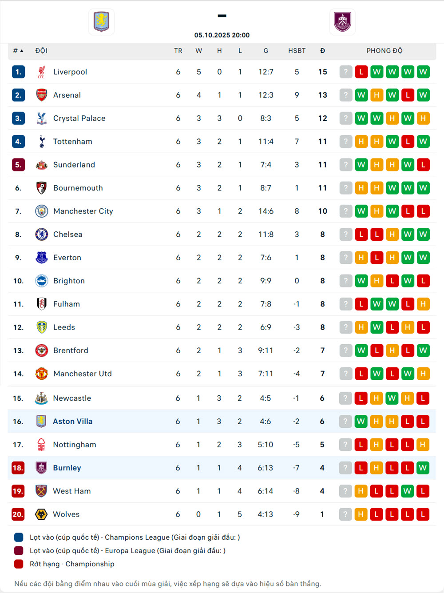
Task: Open the Burnley team link
Action: point(67,468)
